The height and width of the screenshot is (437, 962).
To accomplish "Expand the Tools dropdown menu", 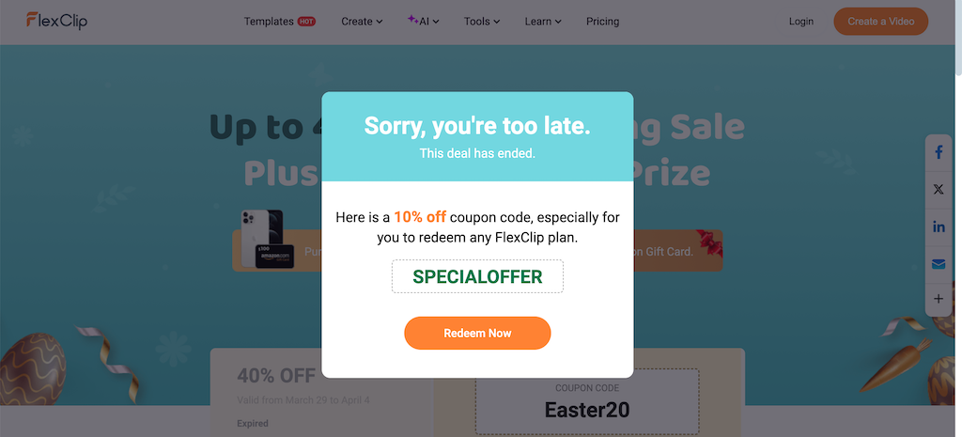I will [x=482, y=22].
